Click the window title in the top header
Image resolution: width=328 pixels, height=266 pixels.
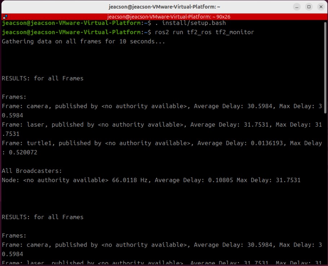164,7
